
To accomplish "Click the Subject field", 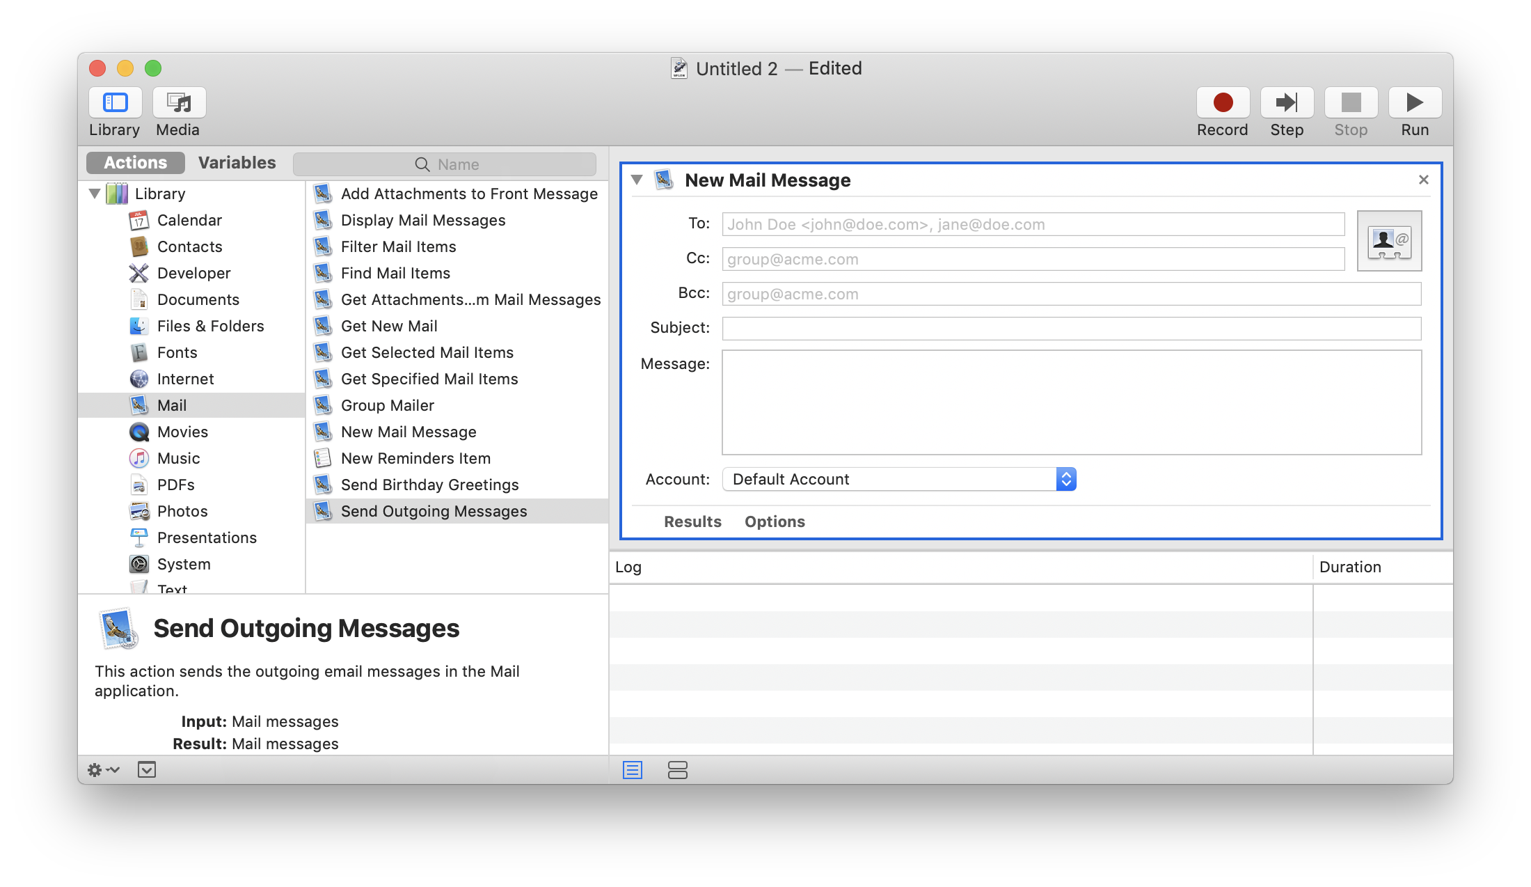I will click(1072, 329).
